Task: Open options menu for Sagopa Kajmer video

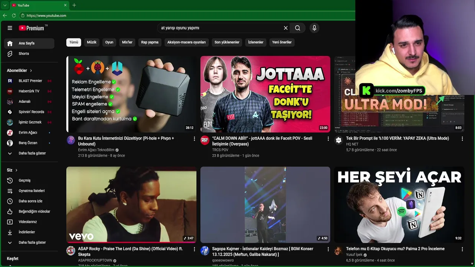Action: click(328, 249)
